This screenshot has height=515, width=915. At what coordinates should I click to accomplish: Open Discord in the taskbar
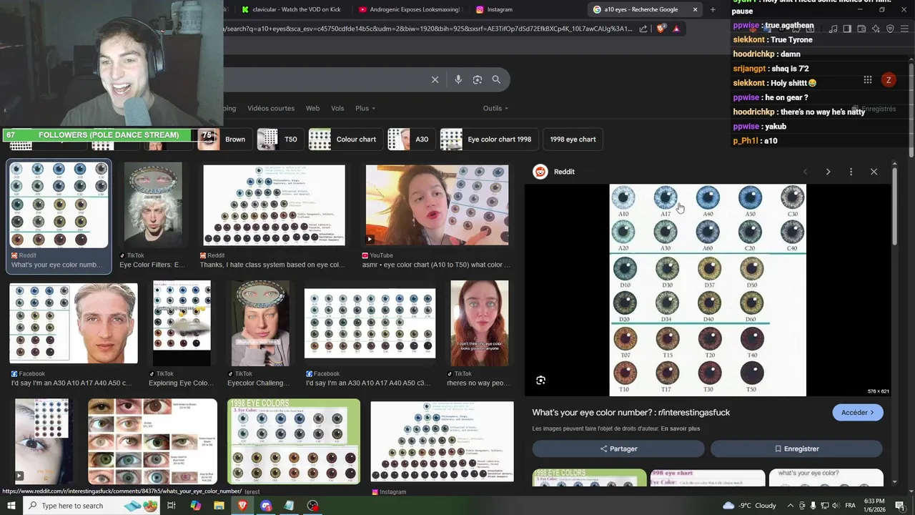266,506
